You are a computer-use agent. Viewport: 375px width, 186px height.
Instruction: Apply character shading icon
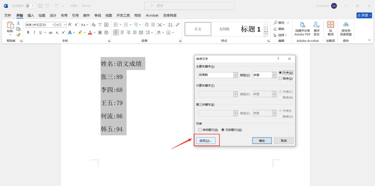[x=100, y=32]
